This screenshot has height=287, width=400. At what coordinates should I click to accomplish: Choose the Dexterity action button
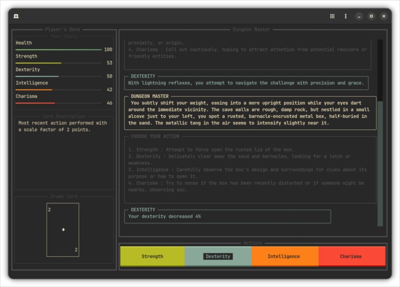(218, 256)
